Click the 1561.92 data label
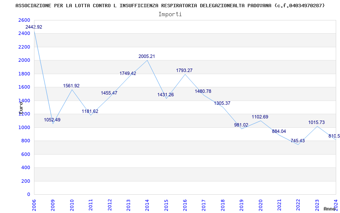The image size is (340, 213). [x=71, y=86]
